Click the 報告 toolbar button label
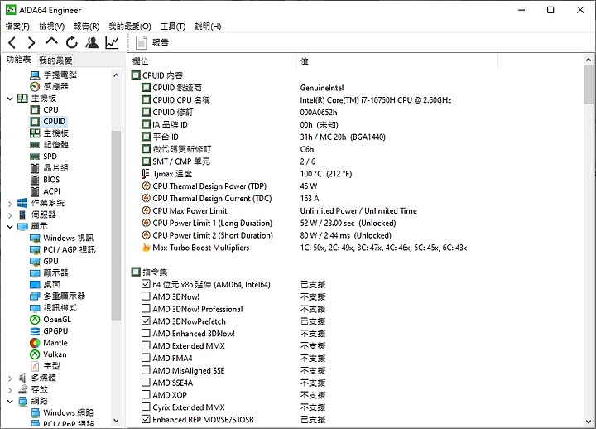The image size is (596, 429). (x=160, y=42)
